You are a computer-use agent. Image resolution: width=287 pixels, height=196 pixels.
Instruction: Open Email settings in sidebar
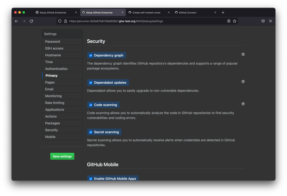tap(62, 89)
